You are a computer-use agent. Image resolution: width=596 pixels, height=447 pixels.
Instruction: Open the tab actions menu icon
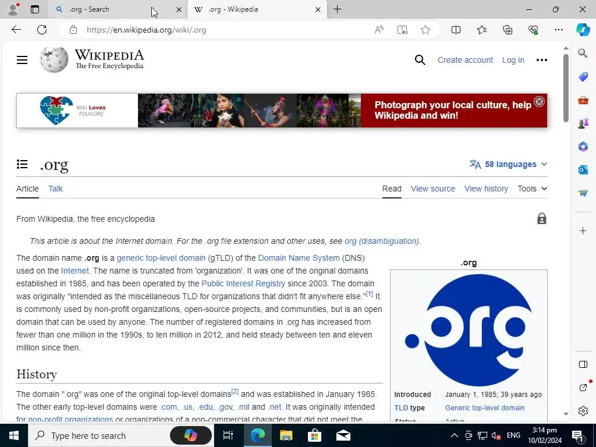click(x=34, y=9)
